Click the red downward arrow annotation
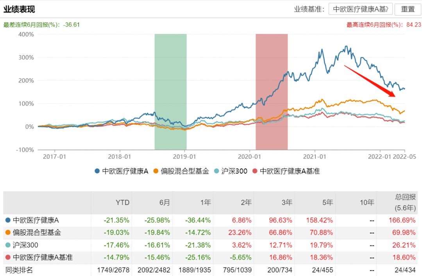The height and width of the screenshot is (276, 422). [x=370, y=81]
